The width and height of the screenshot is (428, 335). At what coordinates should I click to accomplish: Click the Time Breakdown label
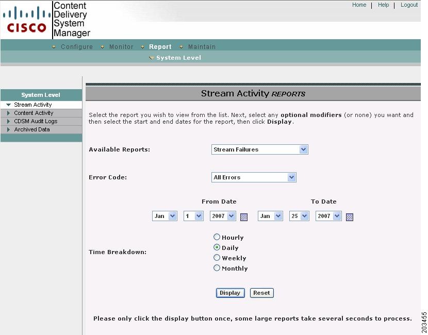pyautogui.click(x=118, y=252)
